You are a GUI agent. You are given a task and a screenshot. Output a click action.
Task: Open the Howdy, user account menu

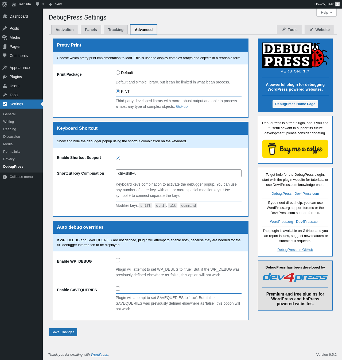[327, 4]
